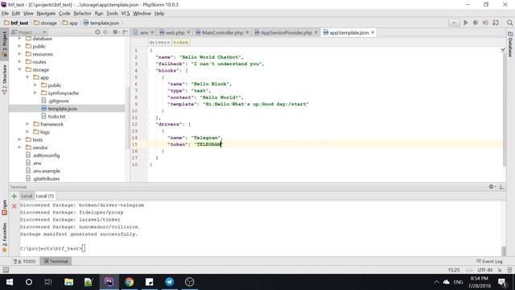
Task: Click the UTF-8 encoding selector
Action: point(485,270)
